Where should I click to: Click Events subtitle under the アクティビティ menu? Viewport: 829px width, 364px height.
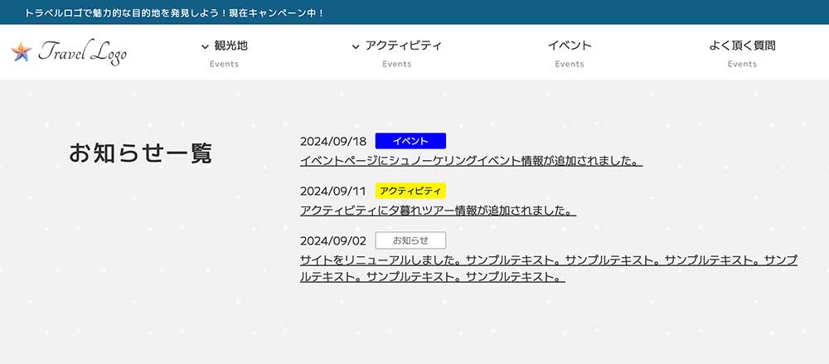[x=397, y=64]
